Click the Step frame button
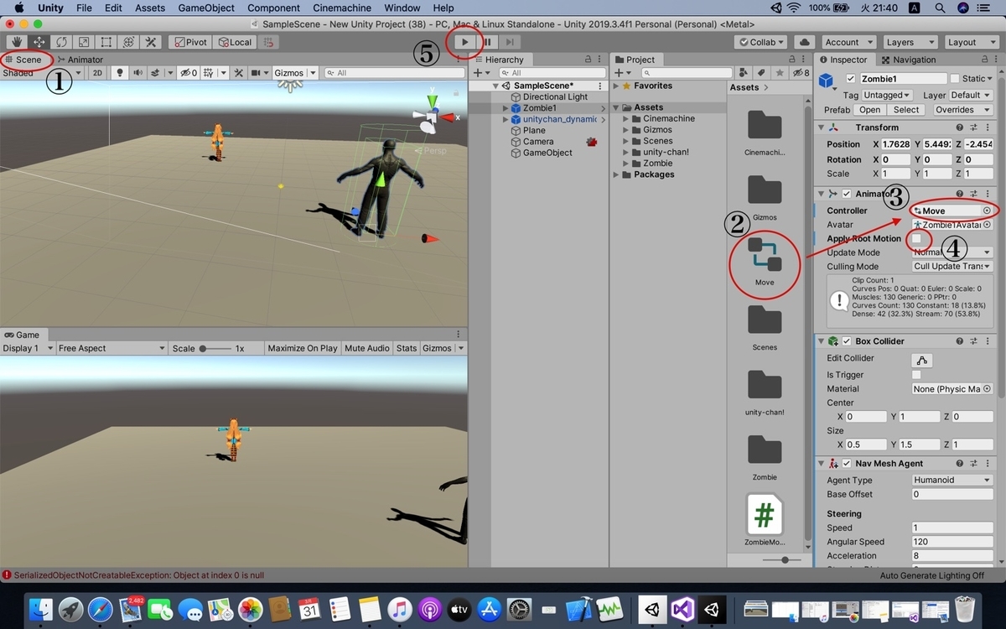The width and height of the screenshot is (1006, 629). coord(510,42)
